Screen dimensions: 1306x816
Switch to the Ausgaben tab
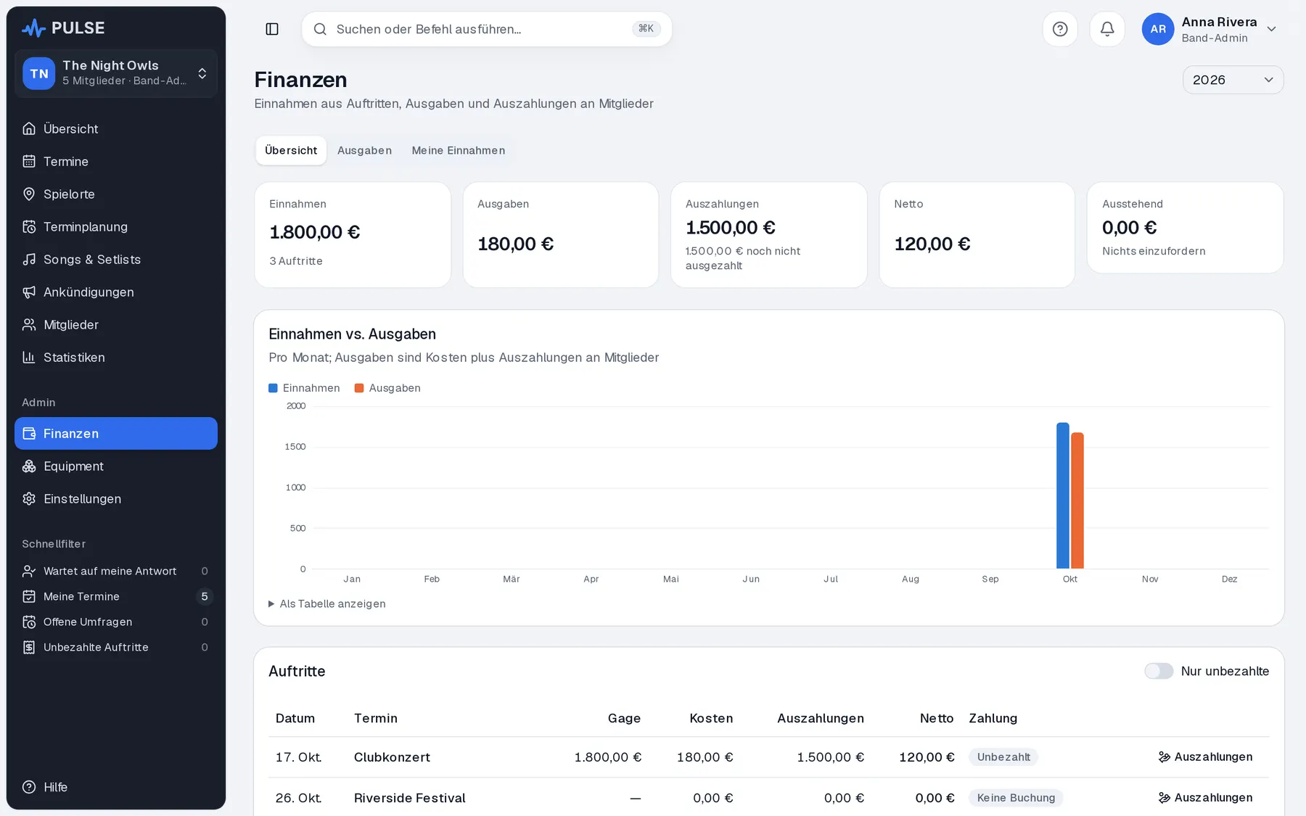(x=364, y=150)
